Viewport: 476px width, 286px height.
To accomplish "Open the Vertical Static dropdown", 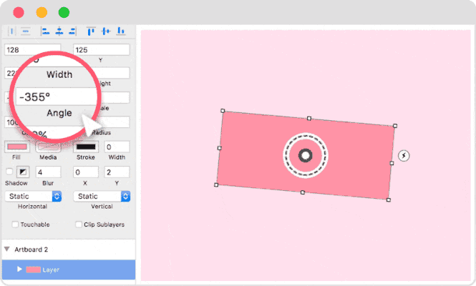I will point(102,196).
